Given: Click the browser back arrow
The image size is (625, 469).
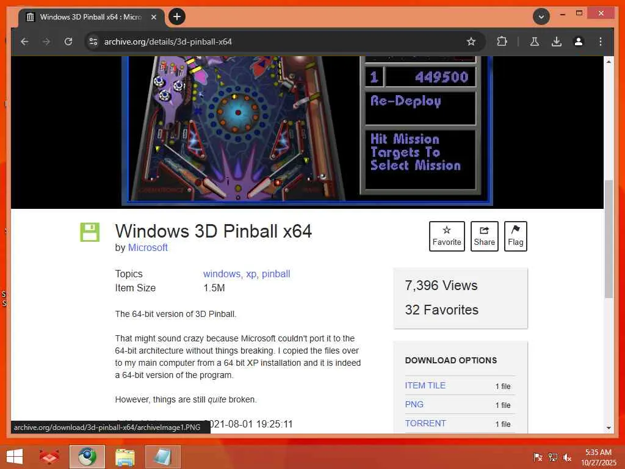Looking at the screenshot, I should click(x=24, y=42).
